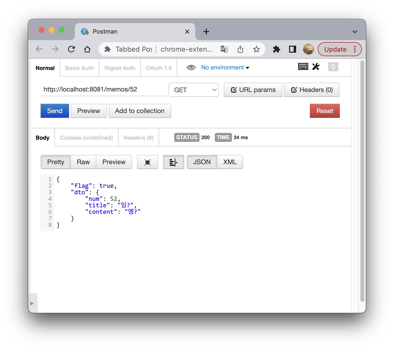Screen dimensions: 394x350
Task: Open request Headers (0) editor
Action: click(x=312, y=90)
